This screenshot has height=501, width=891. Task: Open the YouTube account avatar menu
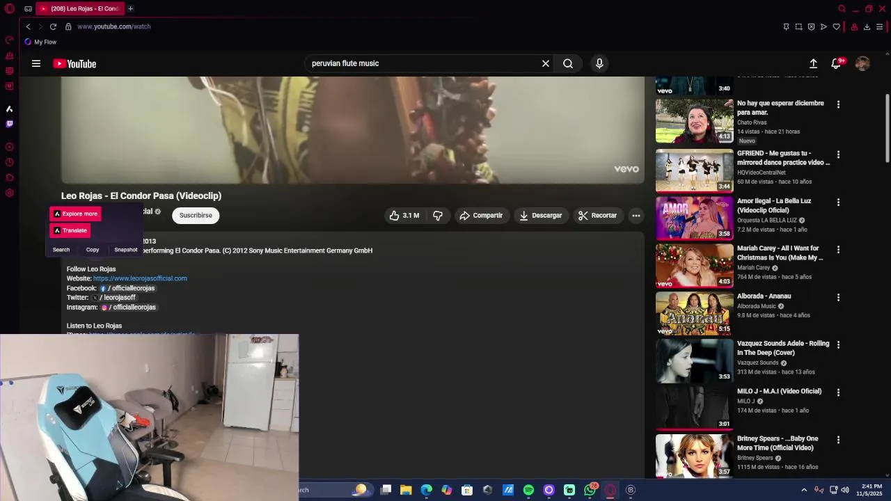tap(862, 63)
